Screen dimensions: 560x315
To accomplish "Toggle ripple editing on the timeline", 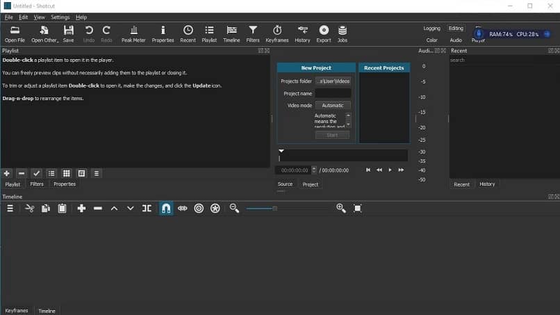I will point(199,208).
